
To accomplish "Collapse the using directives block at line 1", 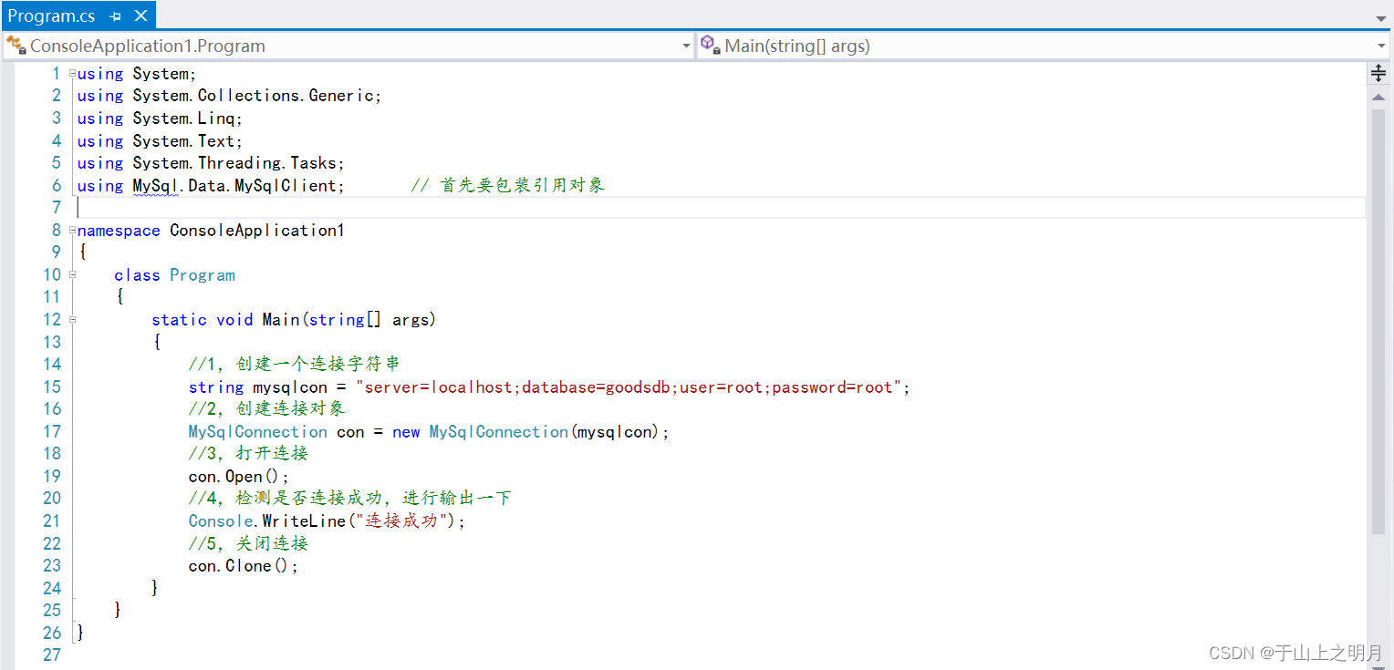I will coord(72,73).
